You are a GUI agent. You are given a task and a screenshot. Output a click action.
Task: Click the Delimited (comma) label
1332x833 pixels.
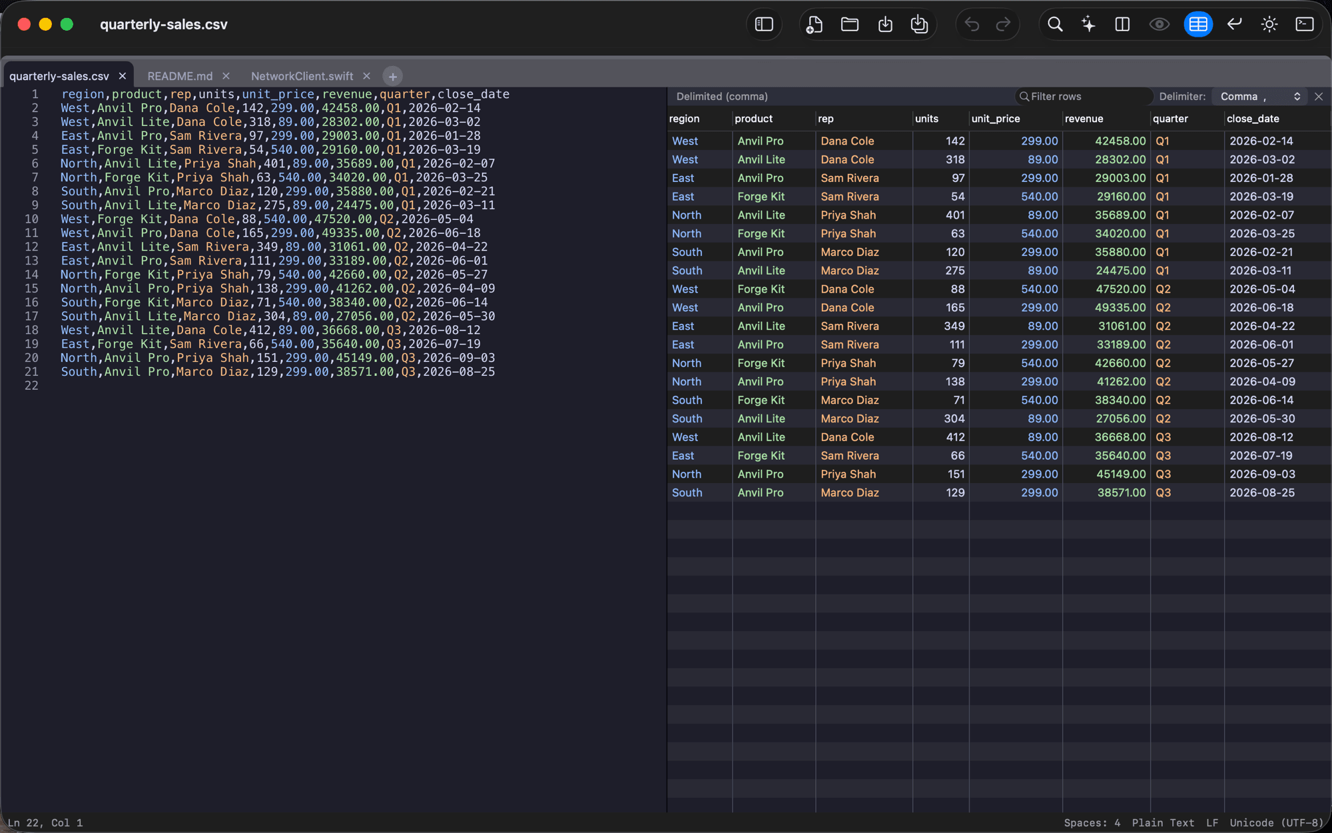coord(722,97)
